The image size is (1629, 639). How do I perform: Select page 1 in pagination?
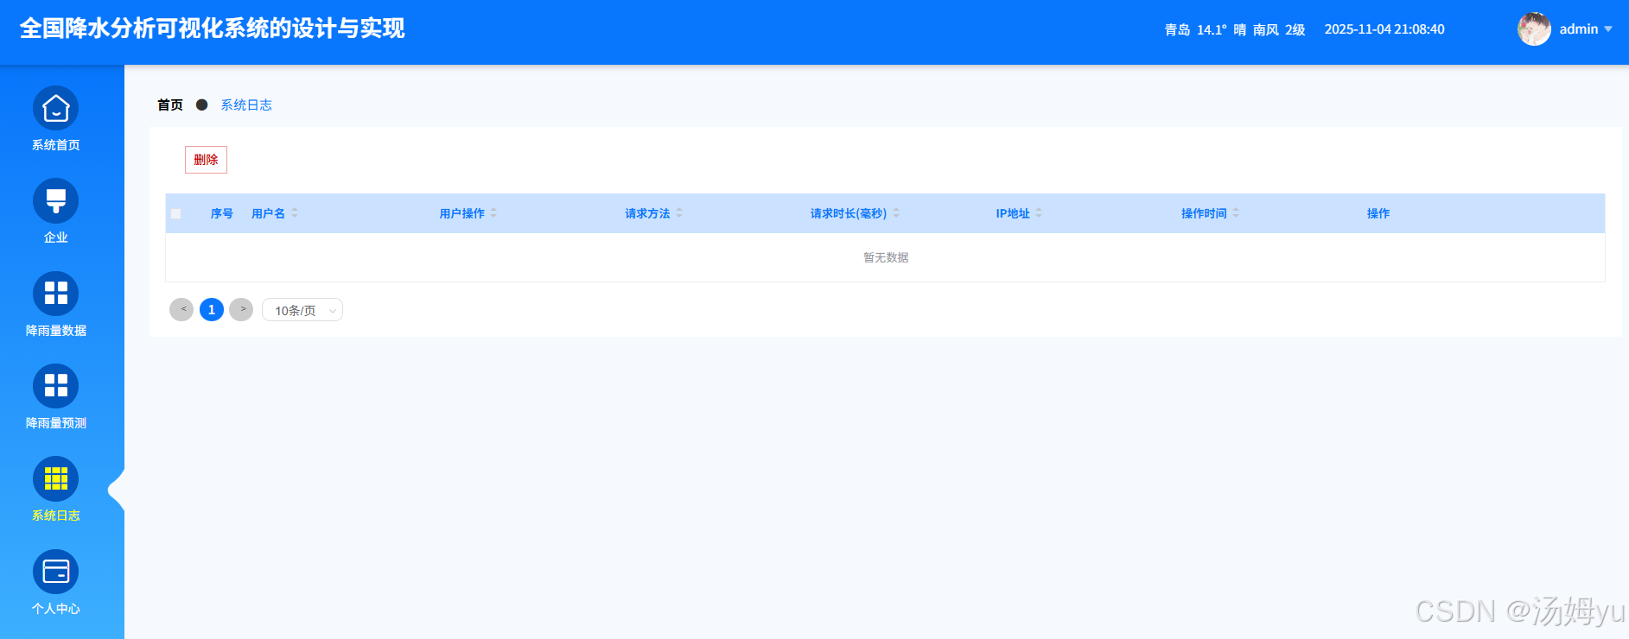pyautogui.click(x=212, y=309)
